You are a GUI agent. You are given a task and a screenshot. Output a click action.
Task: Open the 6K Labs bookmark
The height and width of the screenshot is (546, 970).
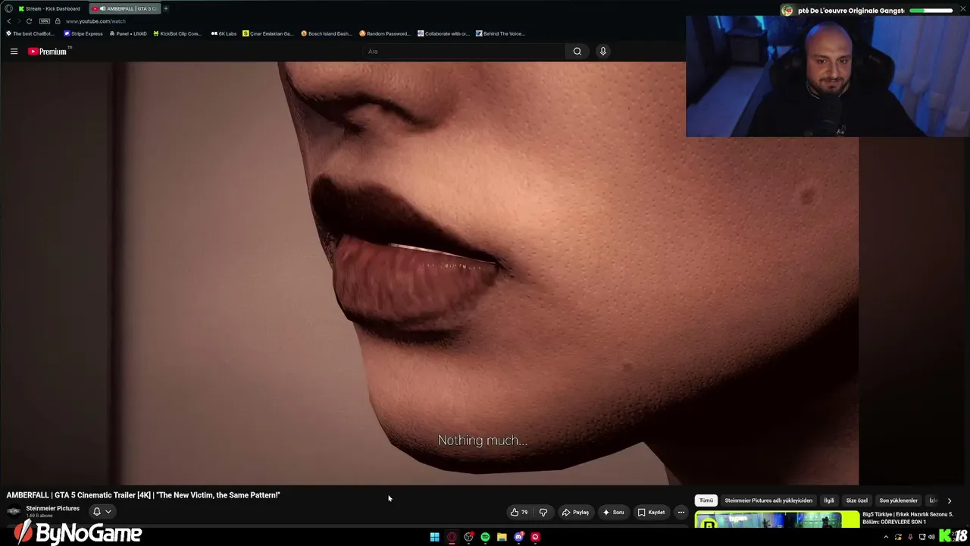click(224, 33)
